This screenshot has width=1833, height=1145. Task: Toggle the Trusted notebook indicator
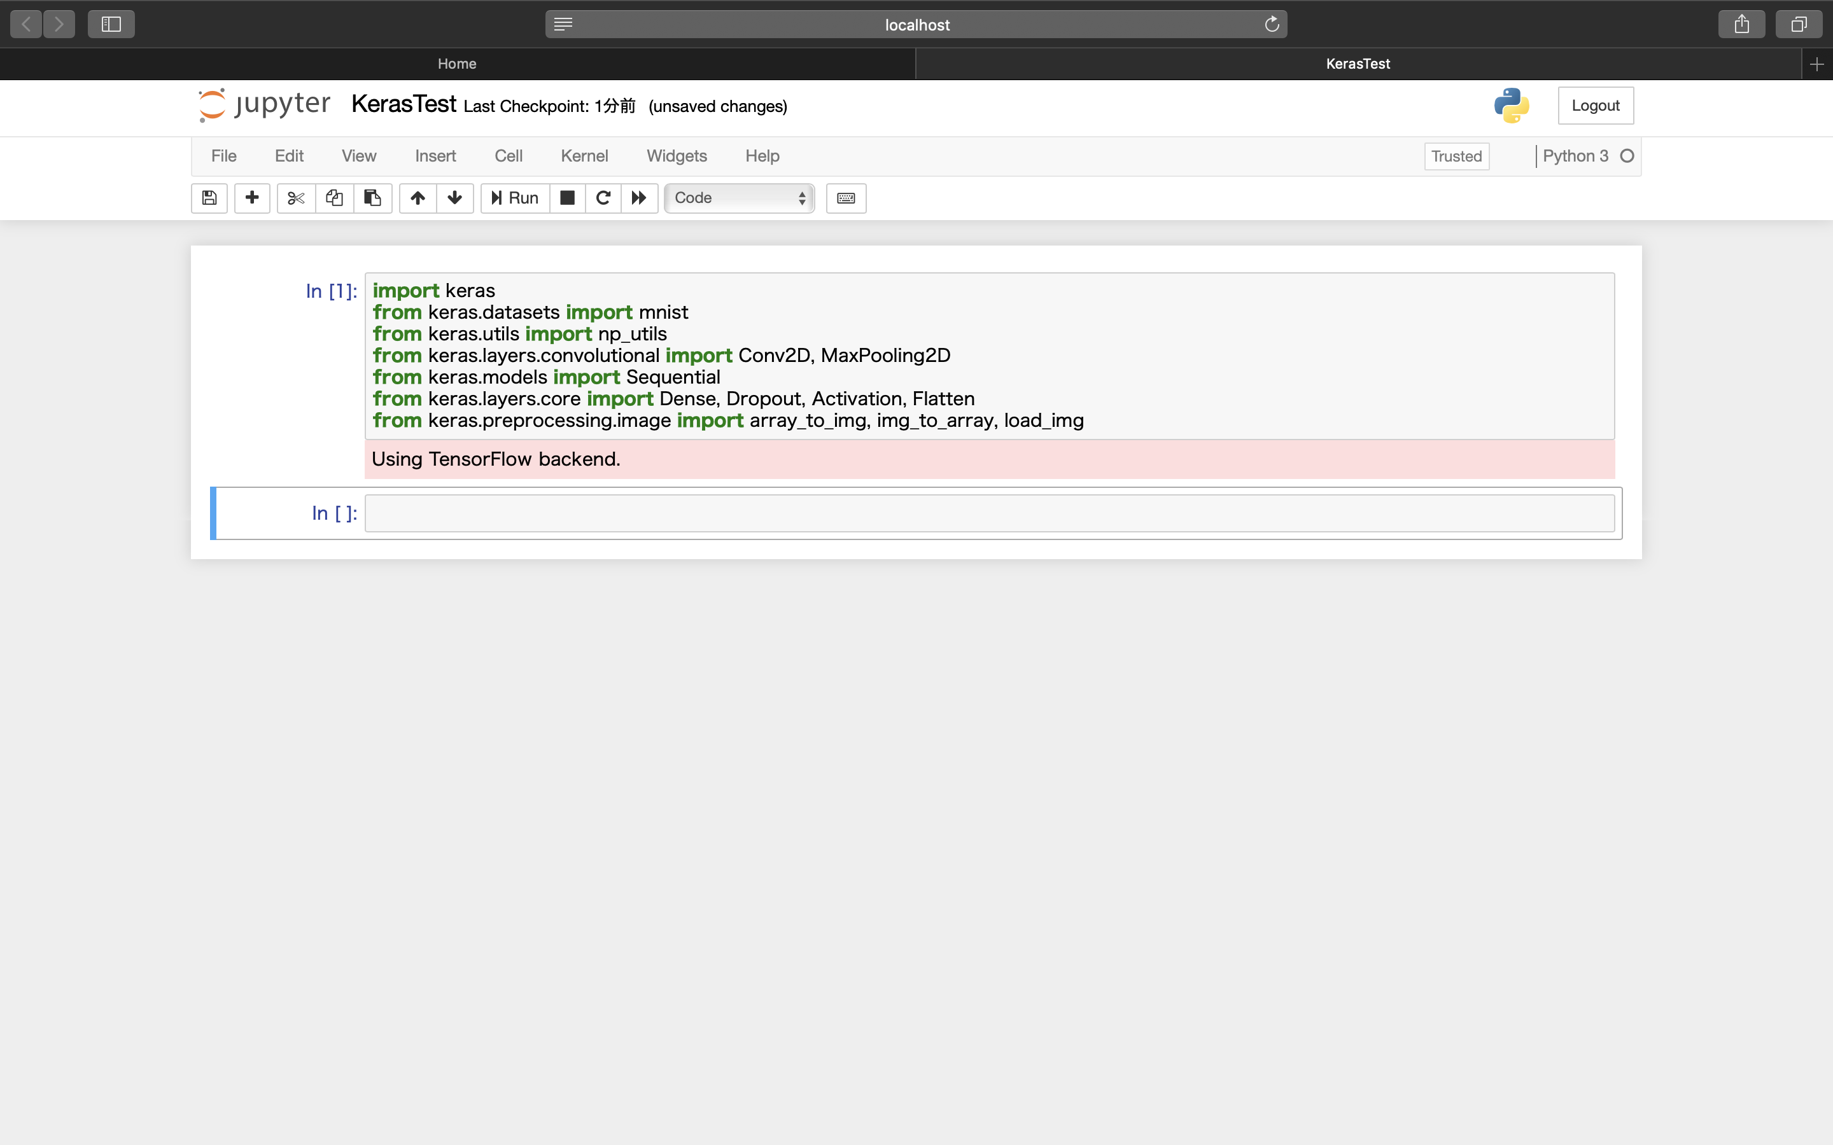point(1456,156)
